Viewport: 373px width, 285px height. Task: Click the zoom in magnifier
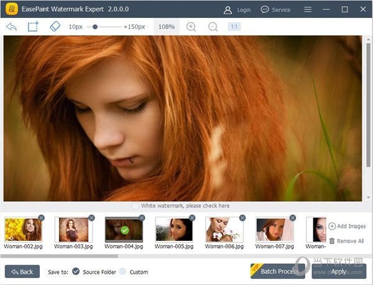[191, 27]
